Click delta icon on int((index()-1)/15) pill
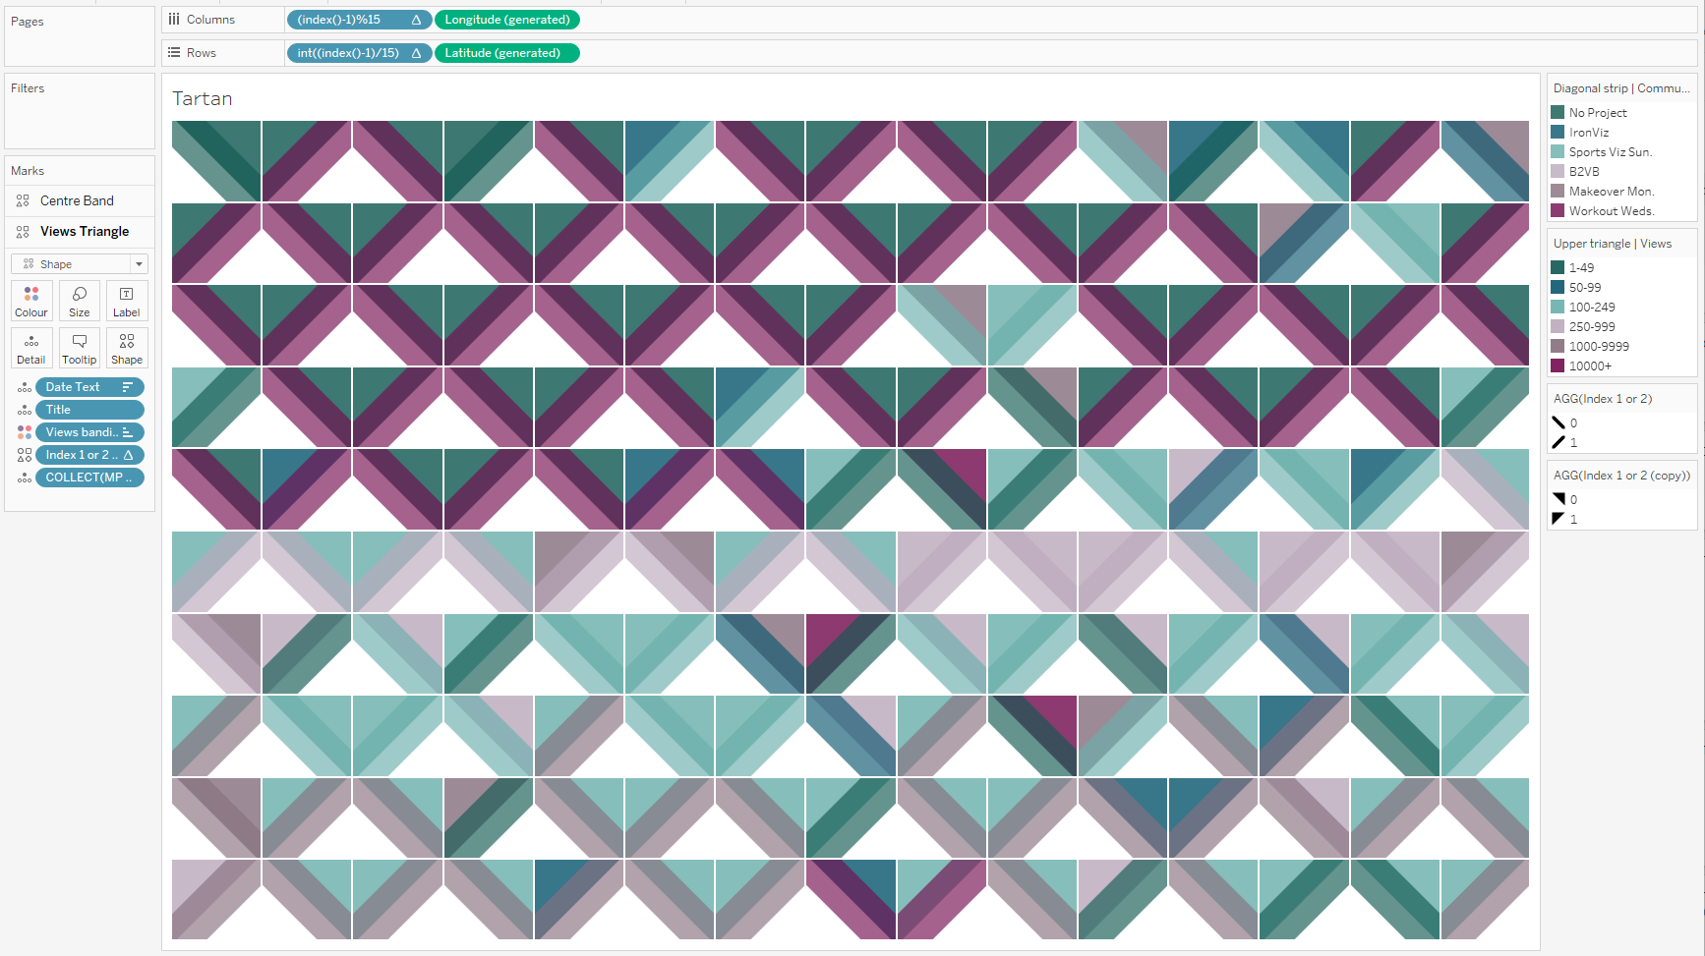Viewport: 1705px width, 956px height. [x=416, y=53]
